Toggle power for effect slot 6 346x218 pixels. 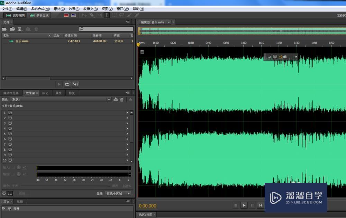[x=10, y=139]
